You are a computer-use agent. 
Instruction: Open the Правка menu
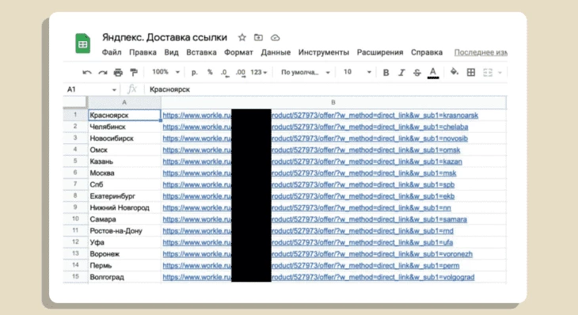143,52
